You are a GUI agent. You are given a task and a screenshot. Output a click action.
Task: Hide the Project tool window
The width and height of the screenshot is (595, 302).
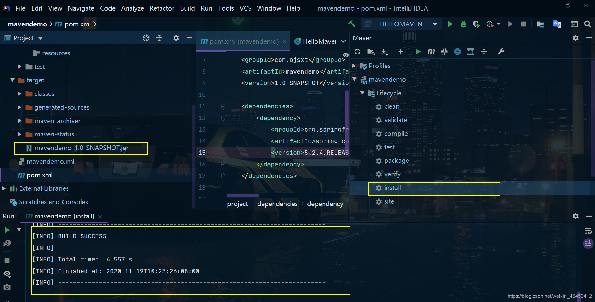click(189, 38)
